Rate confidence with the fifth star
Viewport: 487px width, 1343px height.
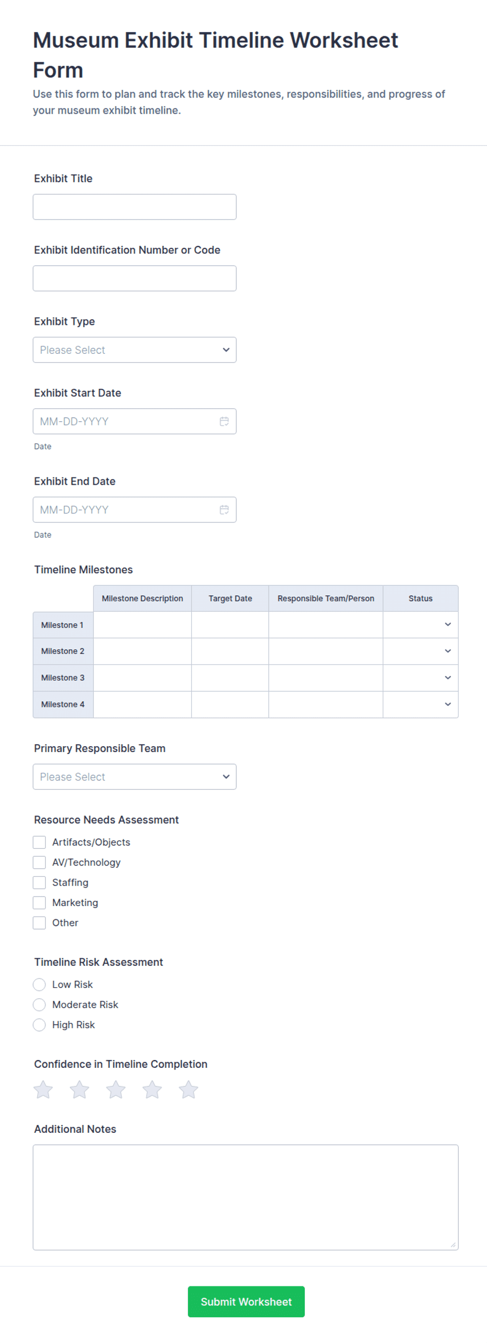tap(189, 1089)
